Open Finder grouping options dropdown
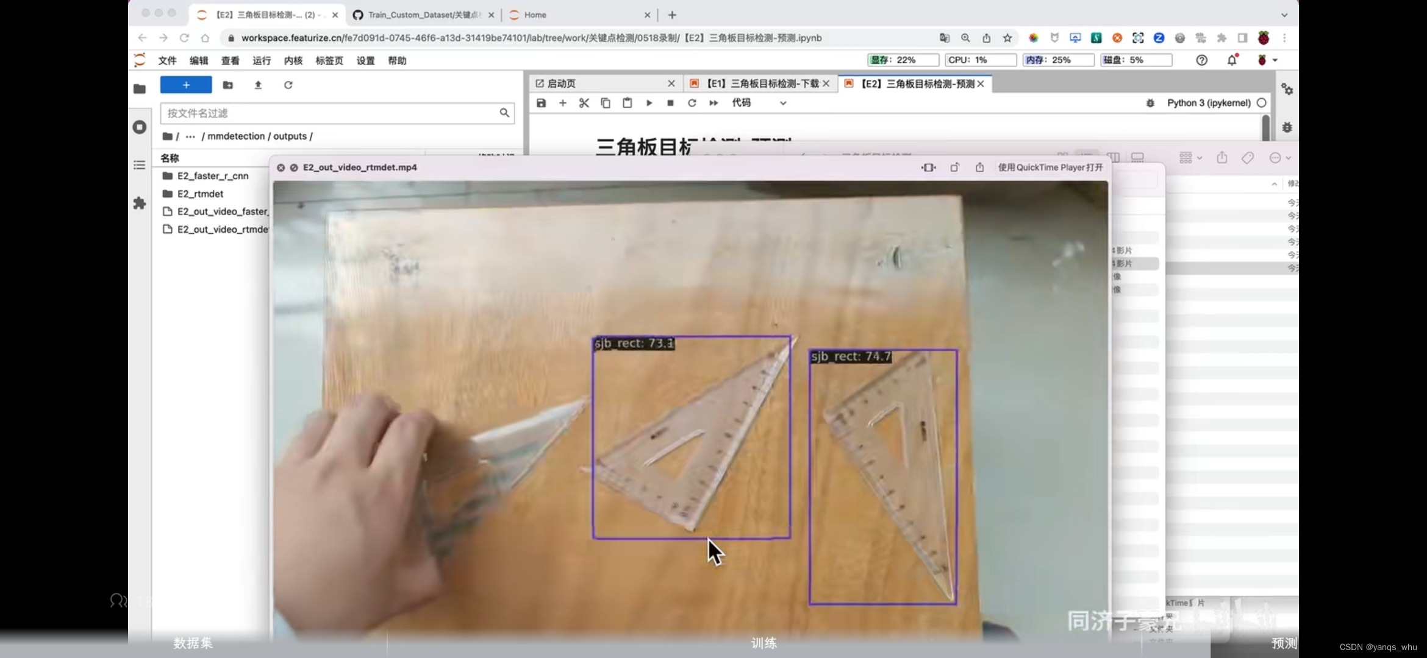This screenshot has height=658, width=1427. click(1190, 158)
